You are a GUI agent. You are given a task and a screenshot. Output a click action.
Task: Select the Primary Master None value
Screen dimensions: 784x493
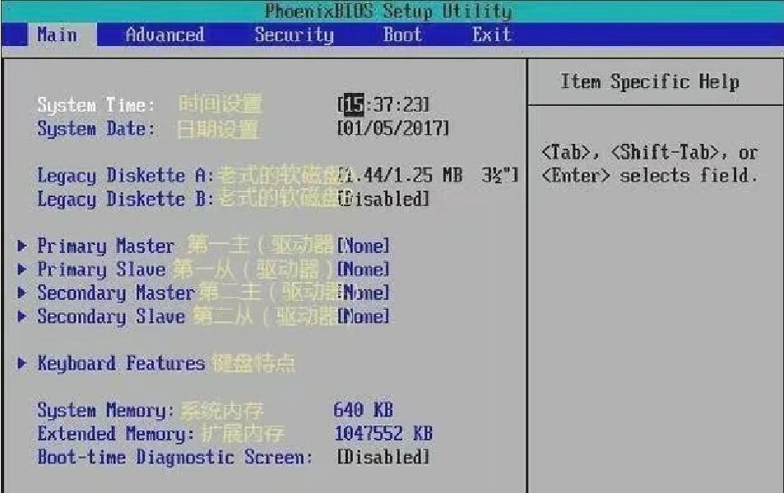pos(364,246)
